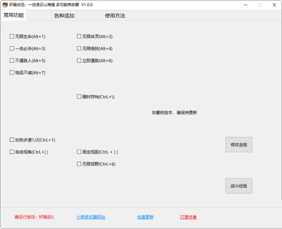This screenshot has height=229, width=282.
Task: Toggle 固定视距 (Ctrl+]) checkbox
Action: (x=79, y=152)
